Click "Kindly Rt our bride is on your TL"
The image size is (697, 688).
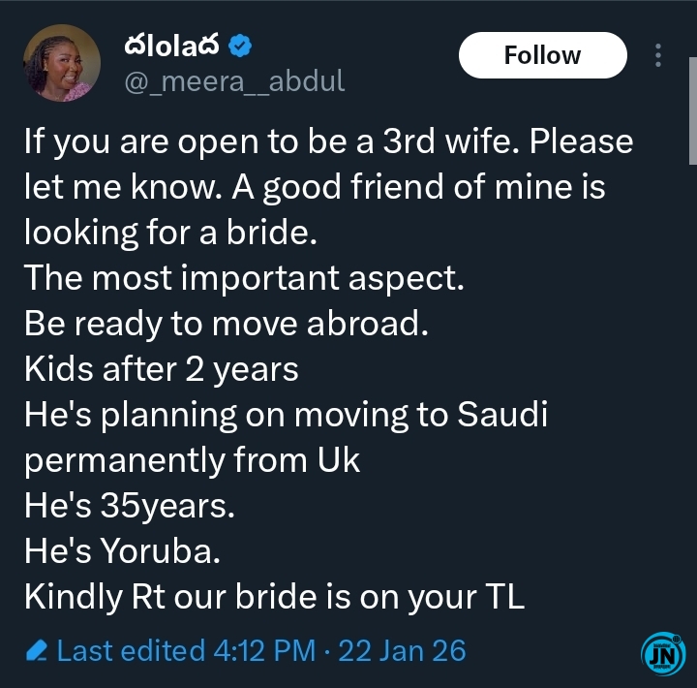click(x=274, y=597)
